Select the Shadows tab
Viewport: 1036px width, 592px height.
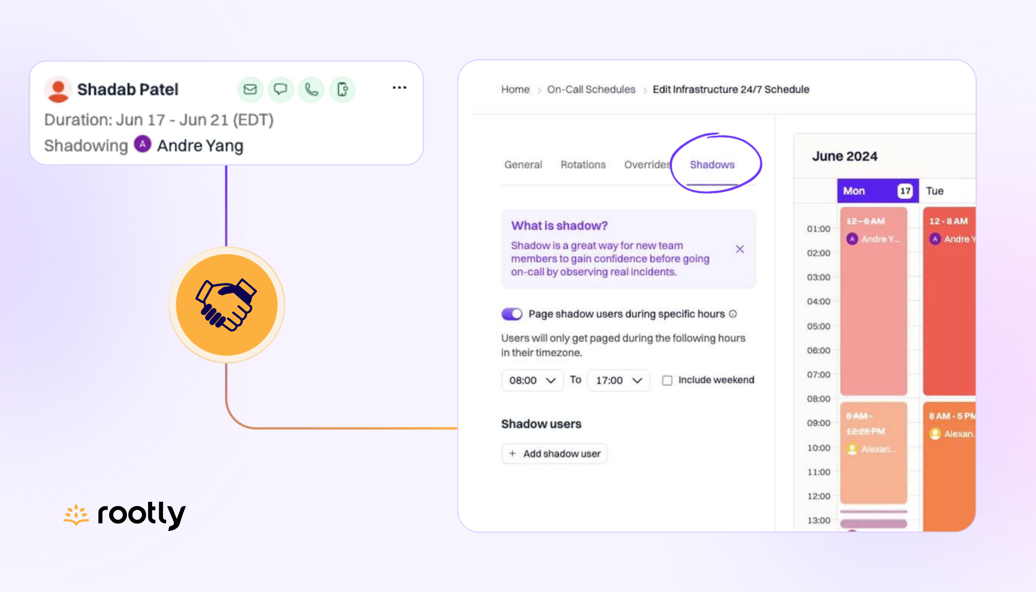click(712, 165)
